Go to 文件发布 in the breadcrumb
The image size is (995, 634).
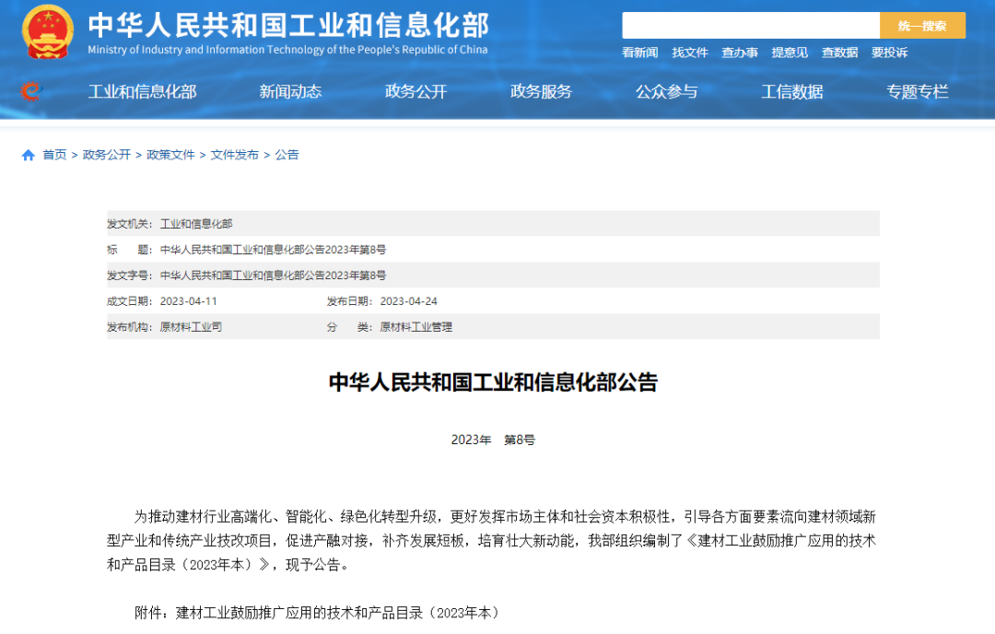(x=235, y=155)
